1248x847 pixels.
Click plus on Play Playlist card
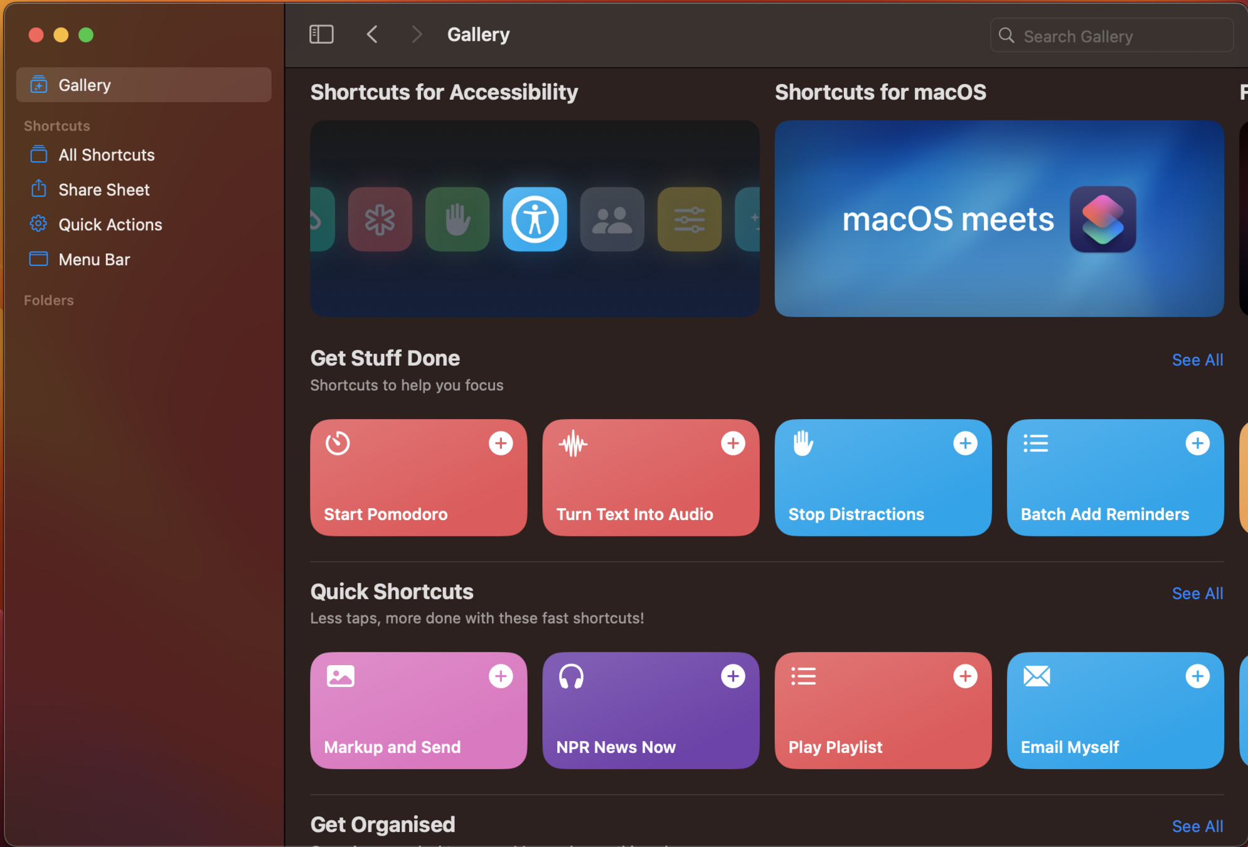[x=964, y=676]
